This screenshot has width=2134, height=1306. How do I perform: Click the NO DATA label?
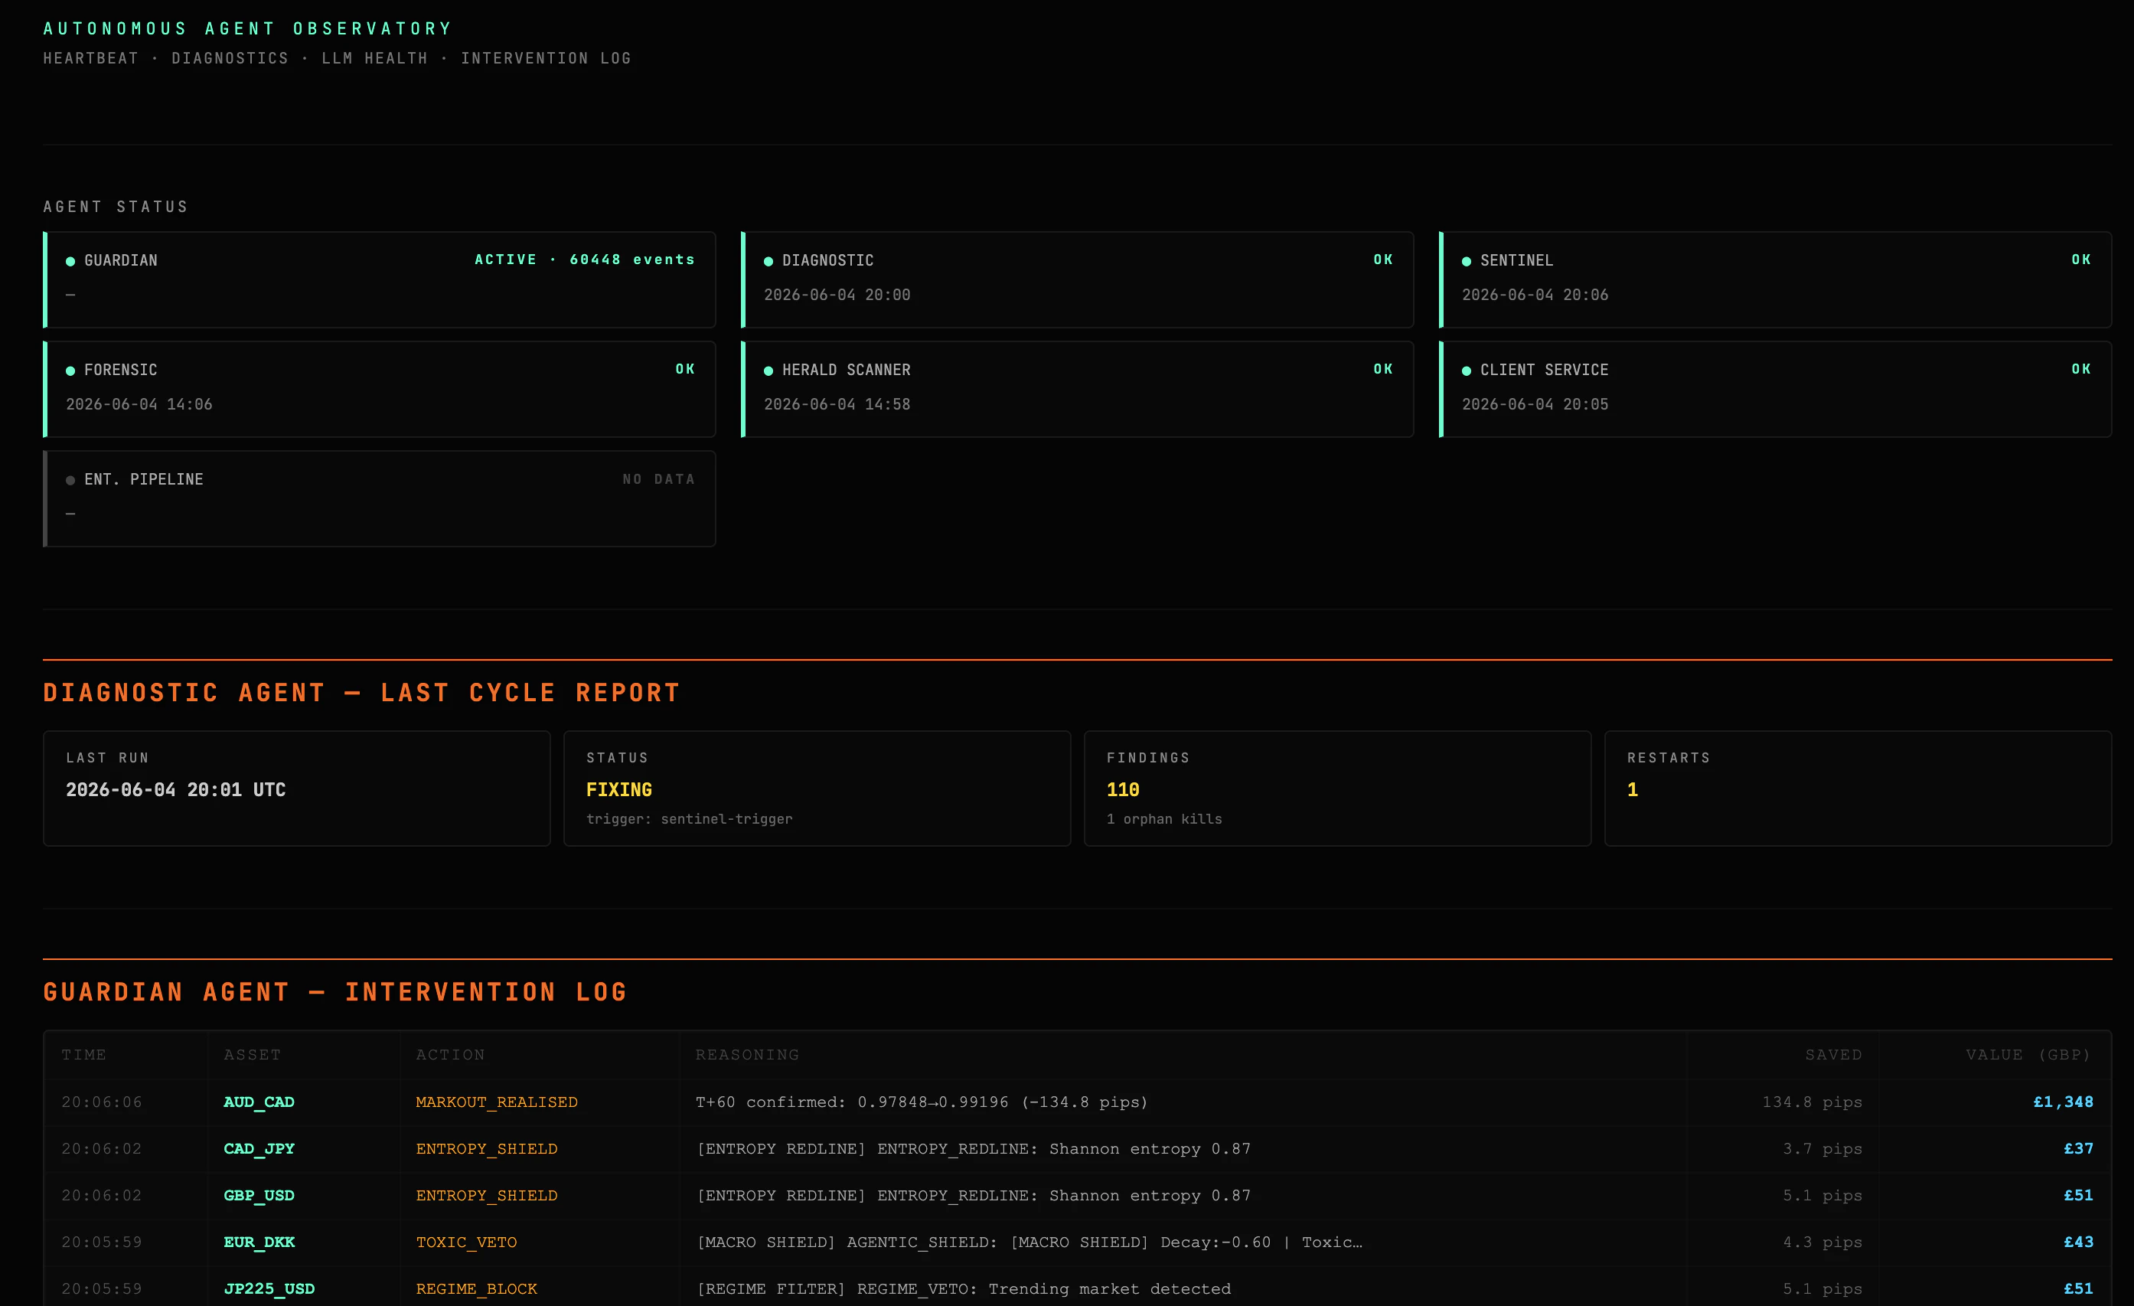click(x=658, y=479)
